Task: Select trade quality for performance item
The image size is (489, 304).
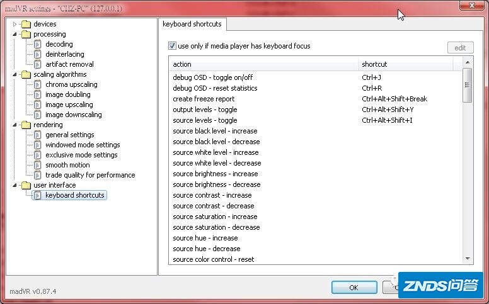Action: (90, 175)
